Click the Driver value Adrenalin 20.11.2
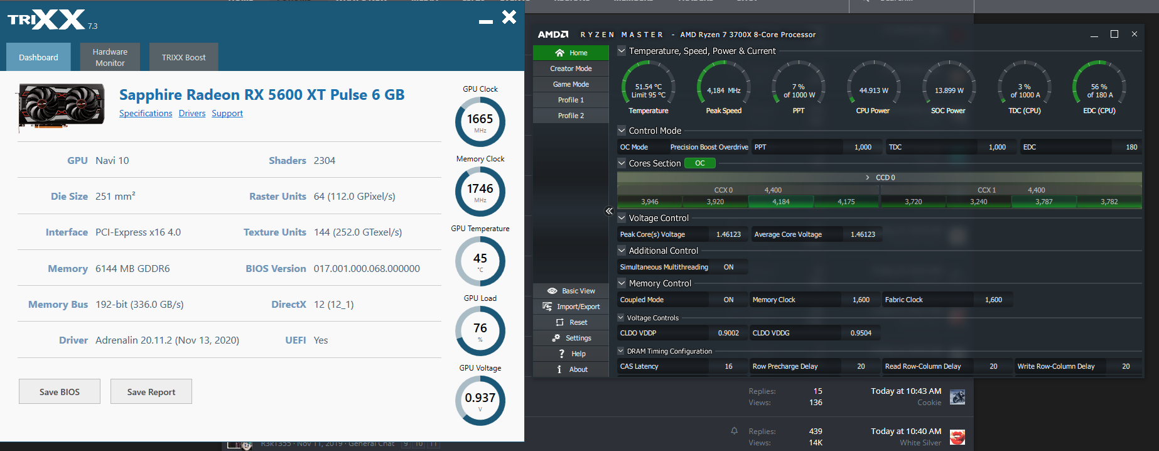Screen dimensions: 1159x451 (167, 340)
